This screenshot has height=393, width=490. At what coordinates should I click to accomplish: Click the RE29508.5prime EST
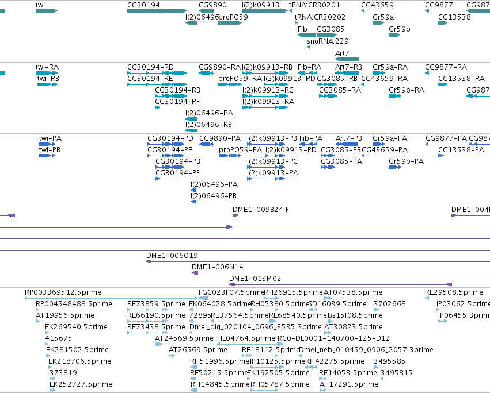tap(427, 298)
